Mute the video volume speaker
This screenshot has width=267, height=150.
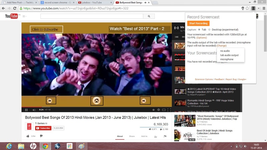34,110
